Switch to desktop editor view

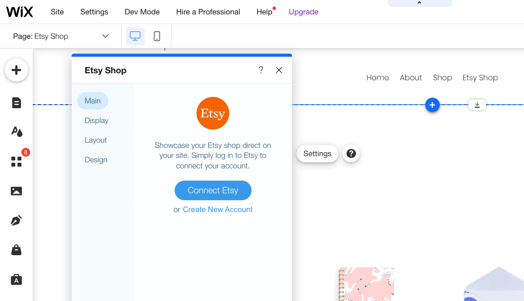(x=135, y=36)
